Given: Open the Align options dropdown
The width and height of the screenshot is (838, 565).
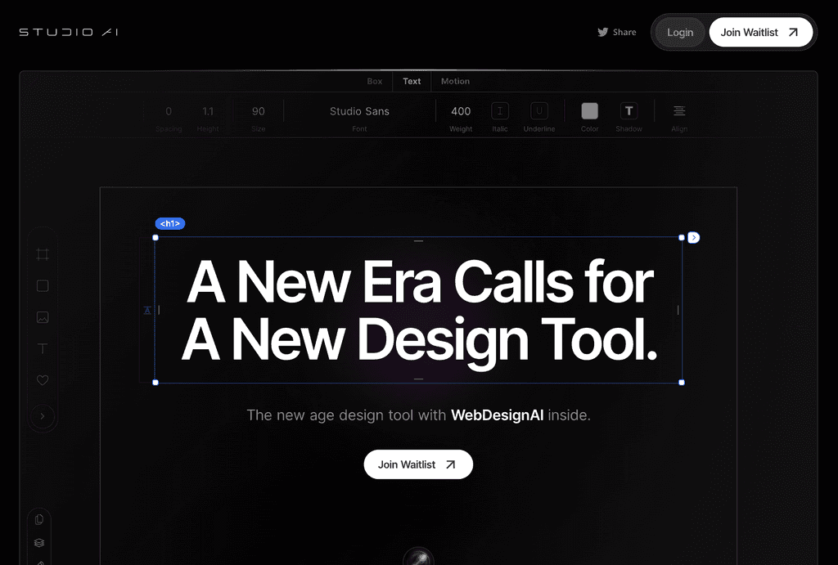Looking at the screenshot, I should (678, 110).
